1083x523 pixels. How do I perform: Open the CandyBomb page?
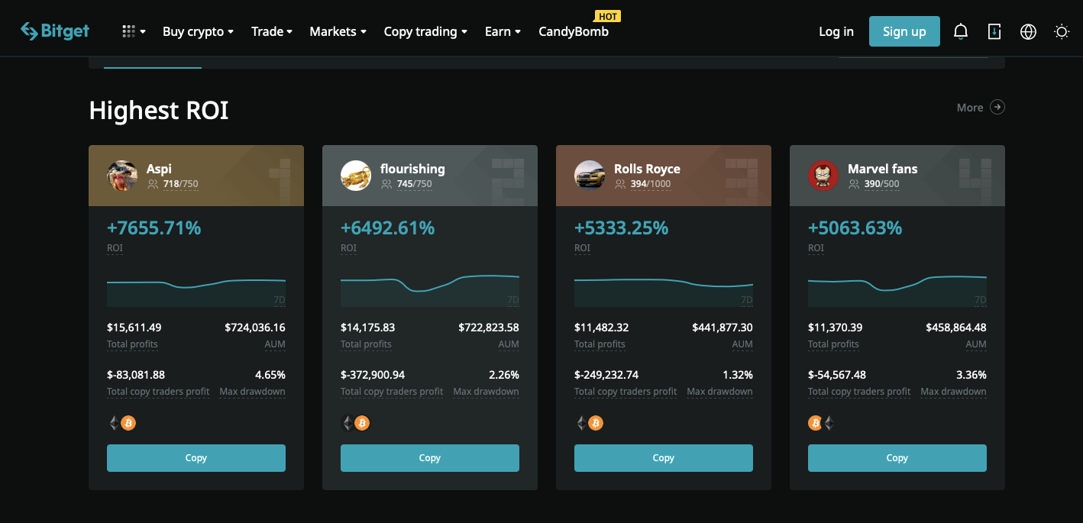573,31
